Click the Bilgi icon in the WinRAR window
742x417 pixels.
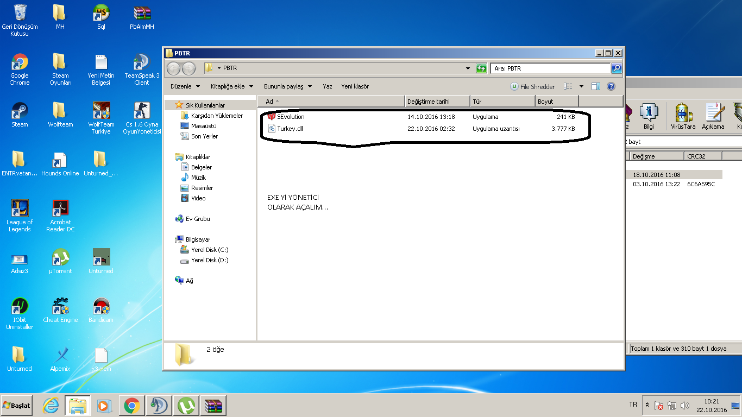(x=649, y=116)
